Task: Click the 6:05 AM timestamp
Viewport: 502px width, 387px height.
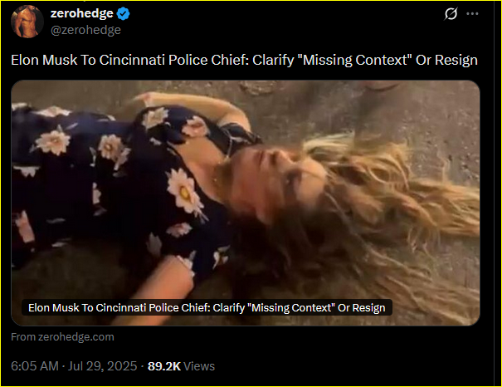Action: [35, 366]
